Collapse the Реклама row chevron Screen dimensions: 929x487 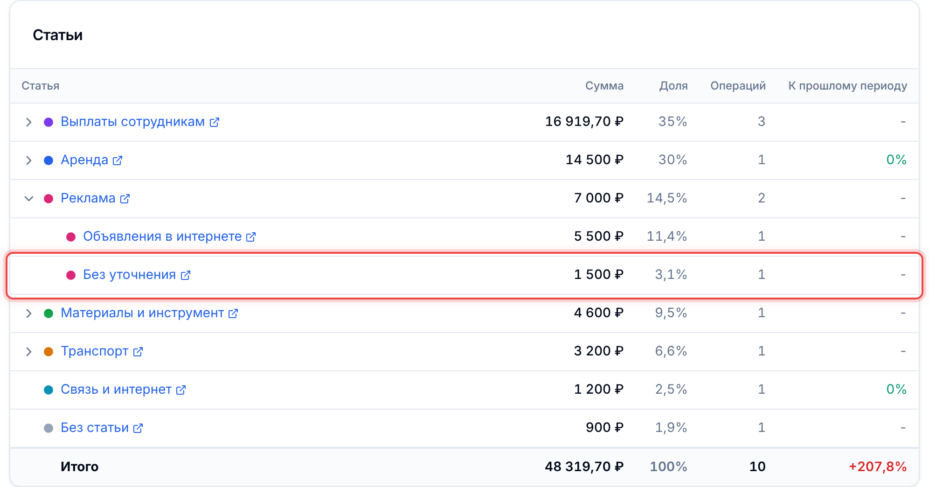[x=29, y=199]
